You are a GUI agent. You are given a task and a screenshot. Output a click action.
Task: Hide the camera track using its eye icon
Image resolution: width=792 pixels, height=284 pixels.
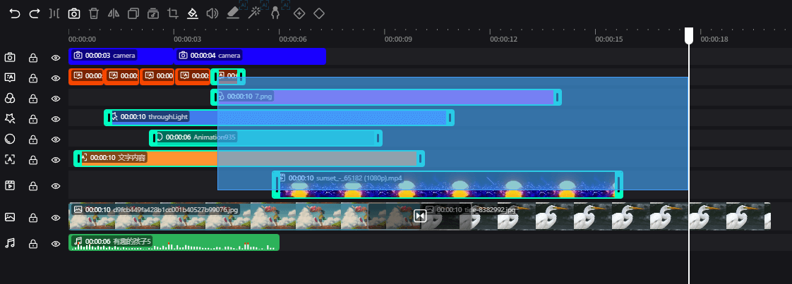click(x=56, y=58)
